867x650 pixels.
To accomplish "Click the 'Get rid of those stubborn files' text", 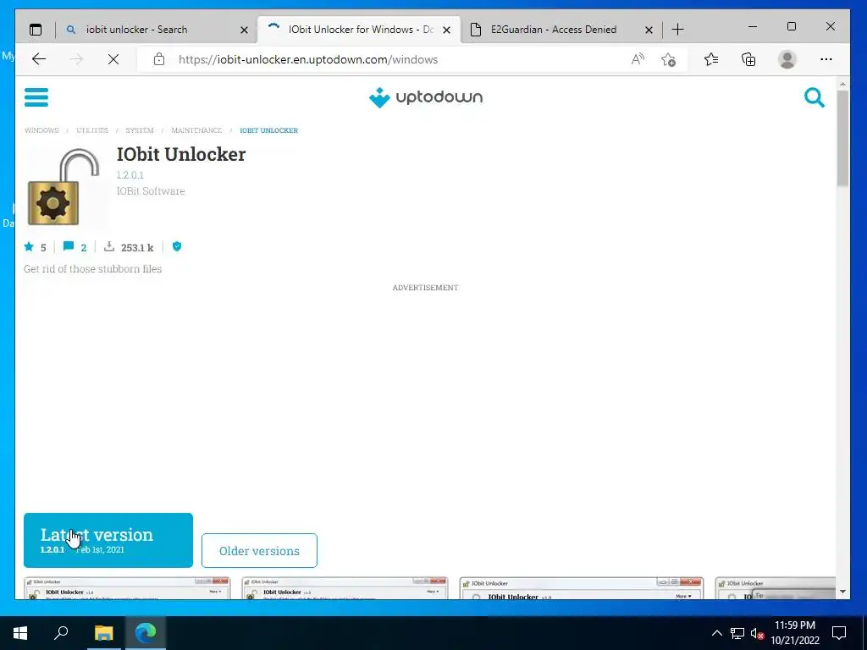I will (x=93, y=269).
